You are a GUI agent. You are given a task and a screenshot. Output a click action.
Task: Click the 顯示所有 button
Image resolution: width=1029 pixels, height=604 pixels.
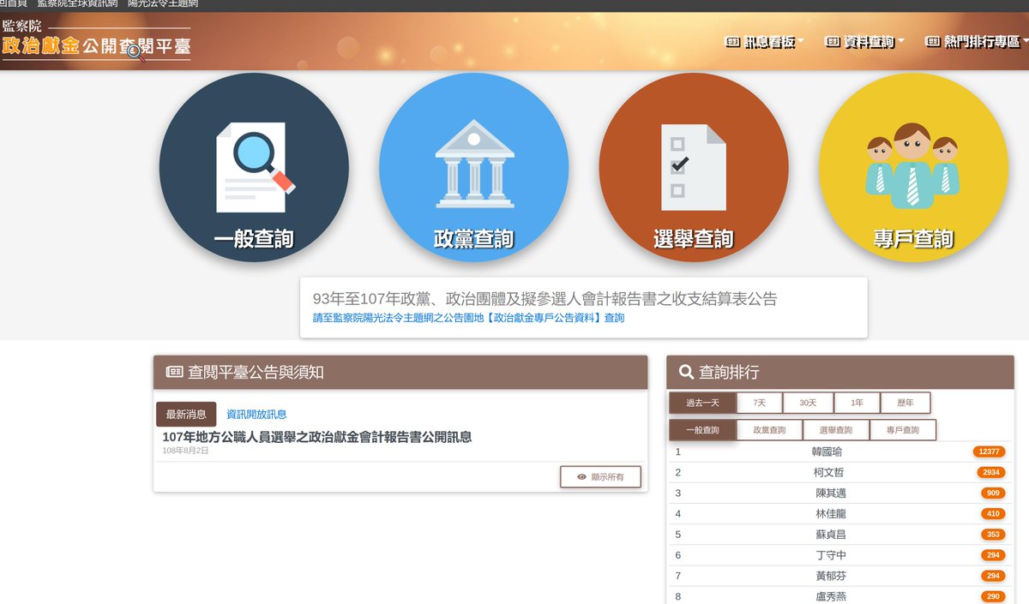click(x=600, y=478)
